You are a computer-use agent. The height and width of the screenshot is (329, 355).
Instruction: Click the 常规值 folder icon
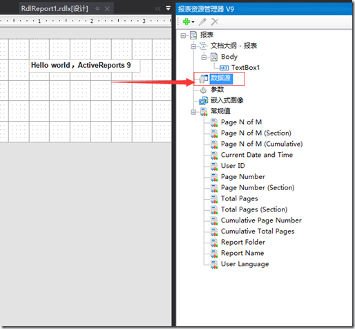[204, 112]
